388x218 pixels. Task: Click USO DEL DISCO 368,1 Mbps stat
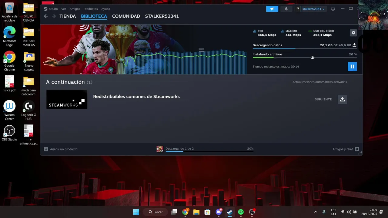point(321,33)
